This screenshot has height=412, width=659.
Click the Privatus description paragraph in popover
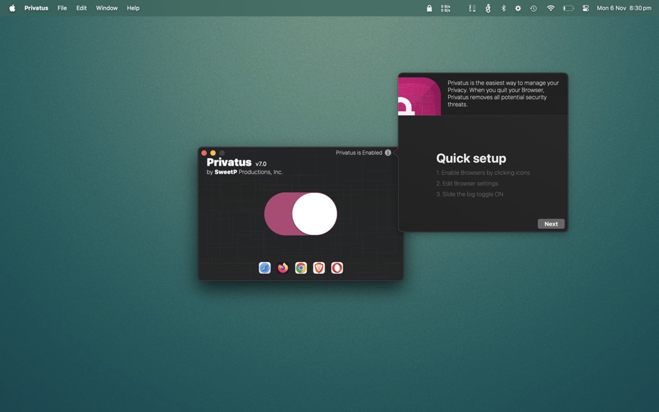[x=503, y=94]
